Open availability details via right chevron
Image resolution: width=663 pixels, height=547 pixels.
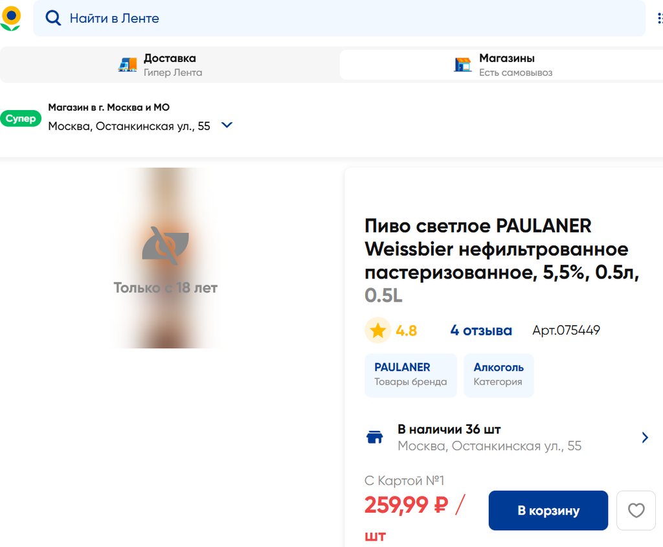(x=644, y=438)
